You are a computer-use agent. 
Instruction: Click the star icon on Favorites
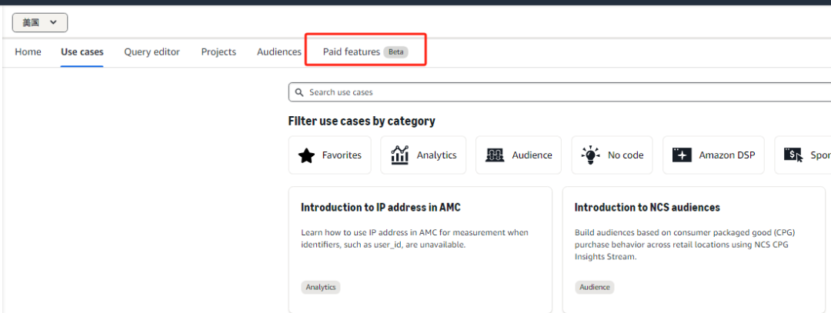[306, 155]
